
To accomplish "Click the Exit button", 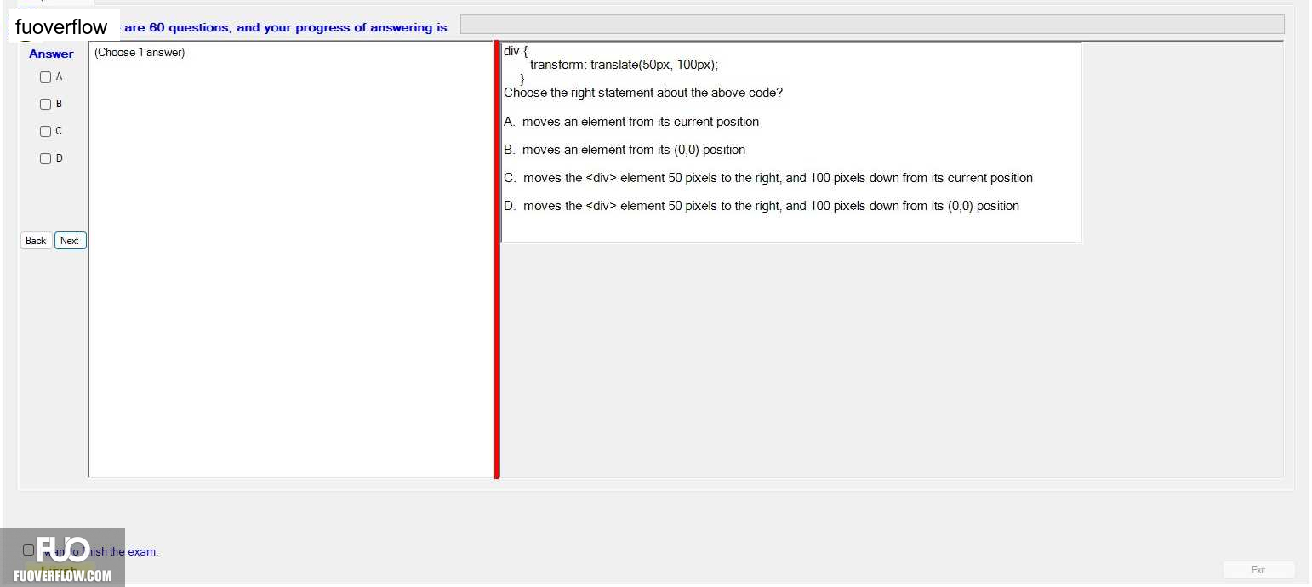I will (1258, 570).
